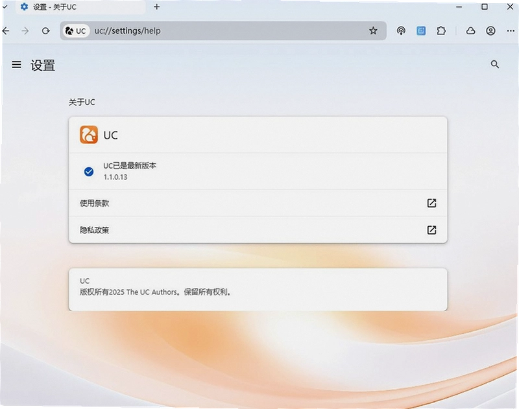The height and width of the screenshot is (409, 519).
Task: Open 使用条款 external link icon
Action: point(431,203)
